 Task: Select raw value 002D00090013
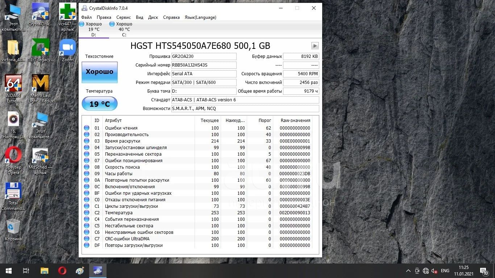[x=295, y=213]
